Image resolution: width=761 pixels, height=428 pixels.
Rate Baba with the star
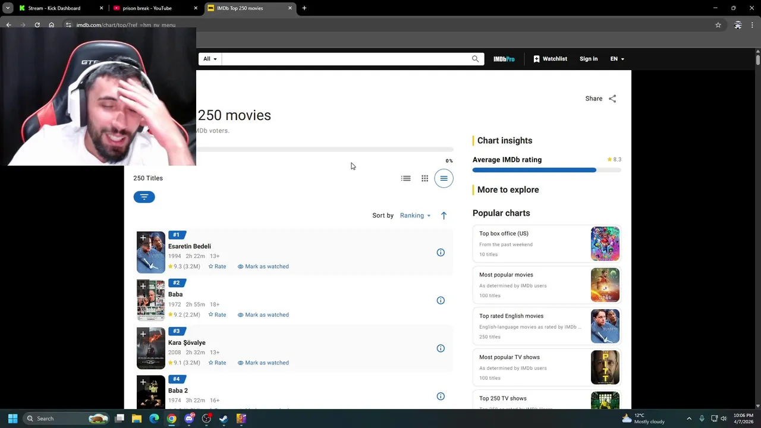(x=217, y=314)
